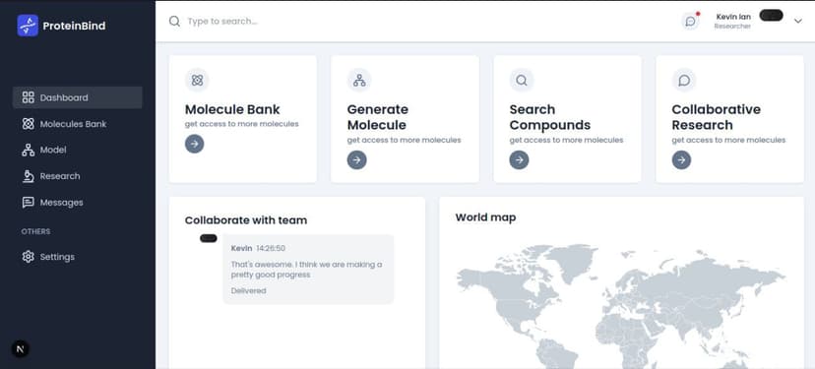Open the Model sidebar item
The width and height of the screenshot is (815, 369).
pyautogui.click(x=77, y=151)
